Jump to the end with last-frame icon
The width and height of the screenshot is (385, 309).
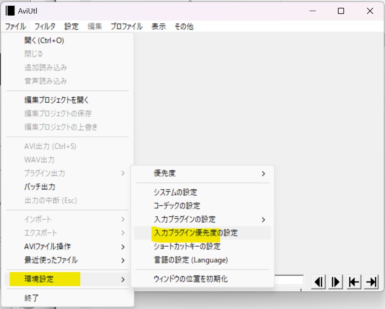pos(371,282)
